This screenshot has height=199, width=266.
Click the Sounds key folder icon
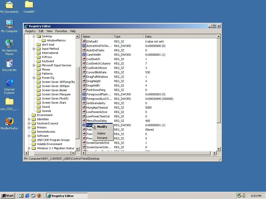click(x=39, y=111)
